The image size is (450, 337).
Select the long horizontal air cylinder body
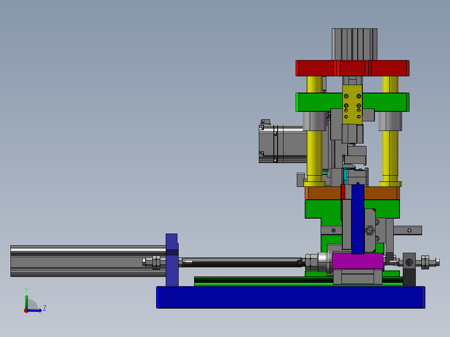(83, 261)
